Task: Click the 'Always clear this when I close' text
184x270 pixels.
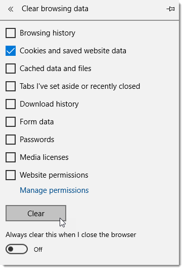Action: click(x=71, y=234)
